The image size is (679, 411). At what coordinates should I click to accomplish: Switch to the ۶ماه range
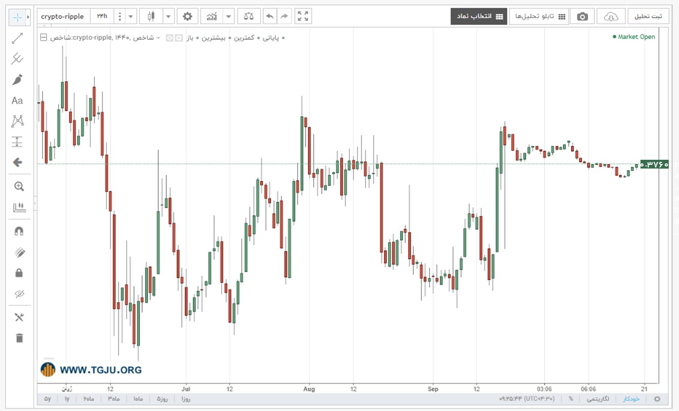click(x=88, y=399)
